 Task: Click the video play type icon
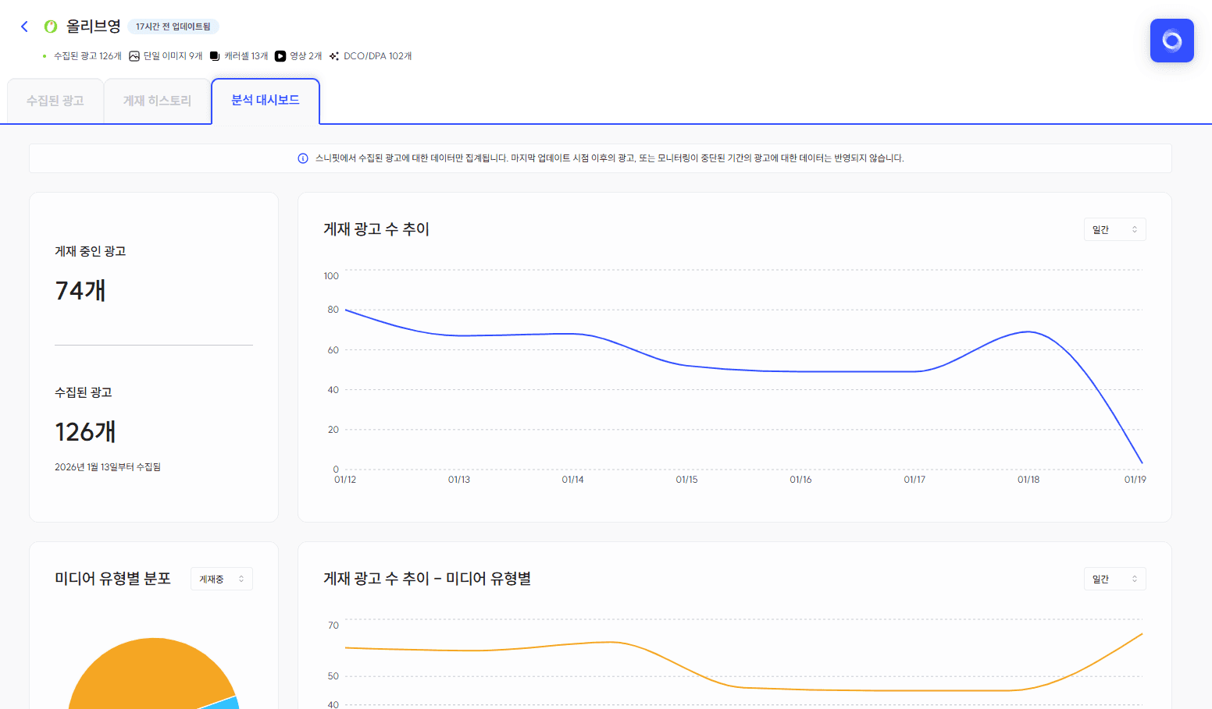280,56
